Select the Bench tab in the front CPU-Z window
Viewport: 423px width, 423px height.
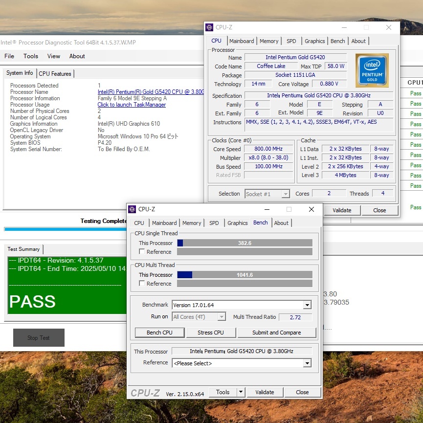261,223
